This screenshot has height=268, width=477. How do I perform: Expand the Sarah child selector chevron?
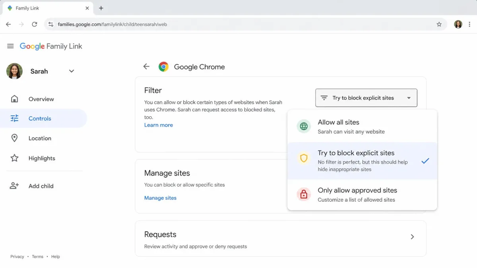(x=72, y=71)
